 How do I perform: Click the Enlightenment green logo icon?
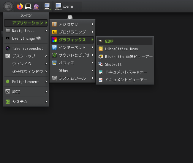pyautogui.click(x=8, y=81)
